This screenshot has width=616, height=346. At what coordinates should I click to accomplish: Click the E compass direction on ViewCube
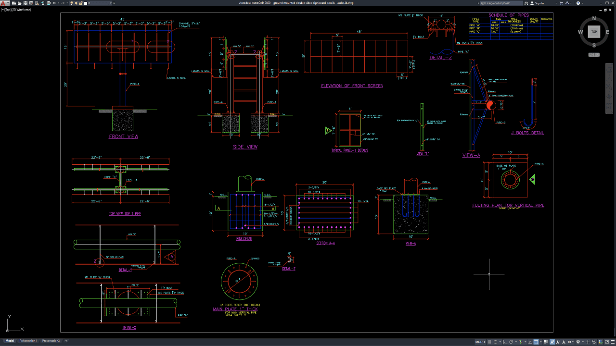(x=607, y=32)
